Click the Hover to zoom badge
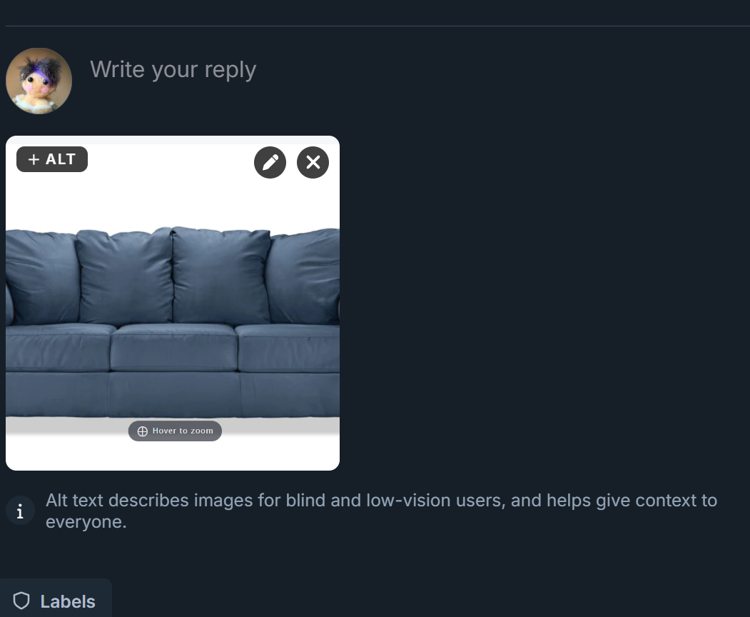750x617 pixels. [175, 431]
